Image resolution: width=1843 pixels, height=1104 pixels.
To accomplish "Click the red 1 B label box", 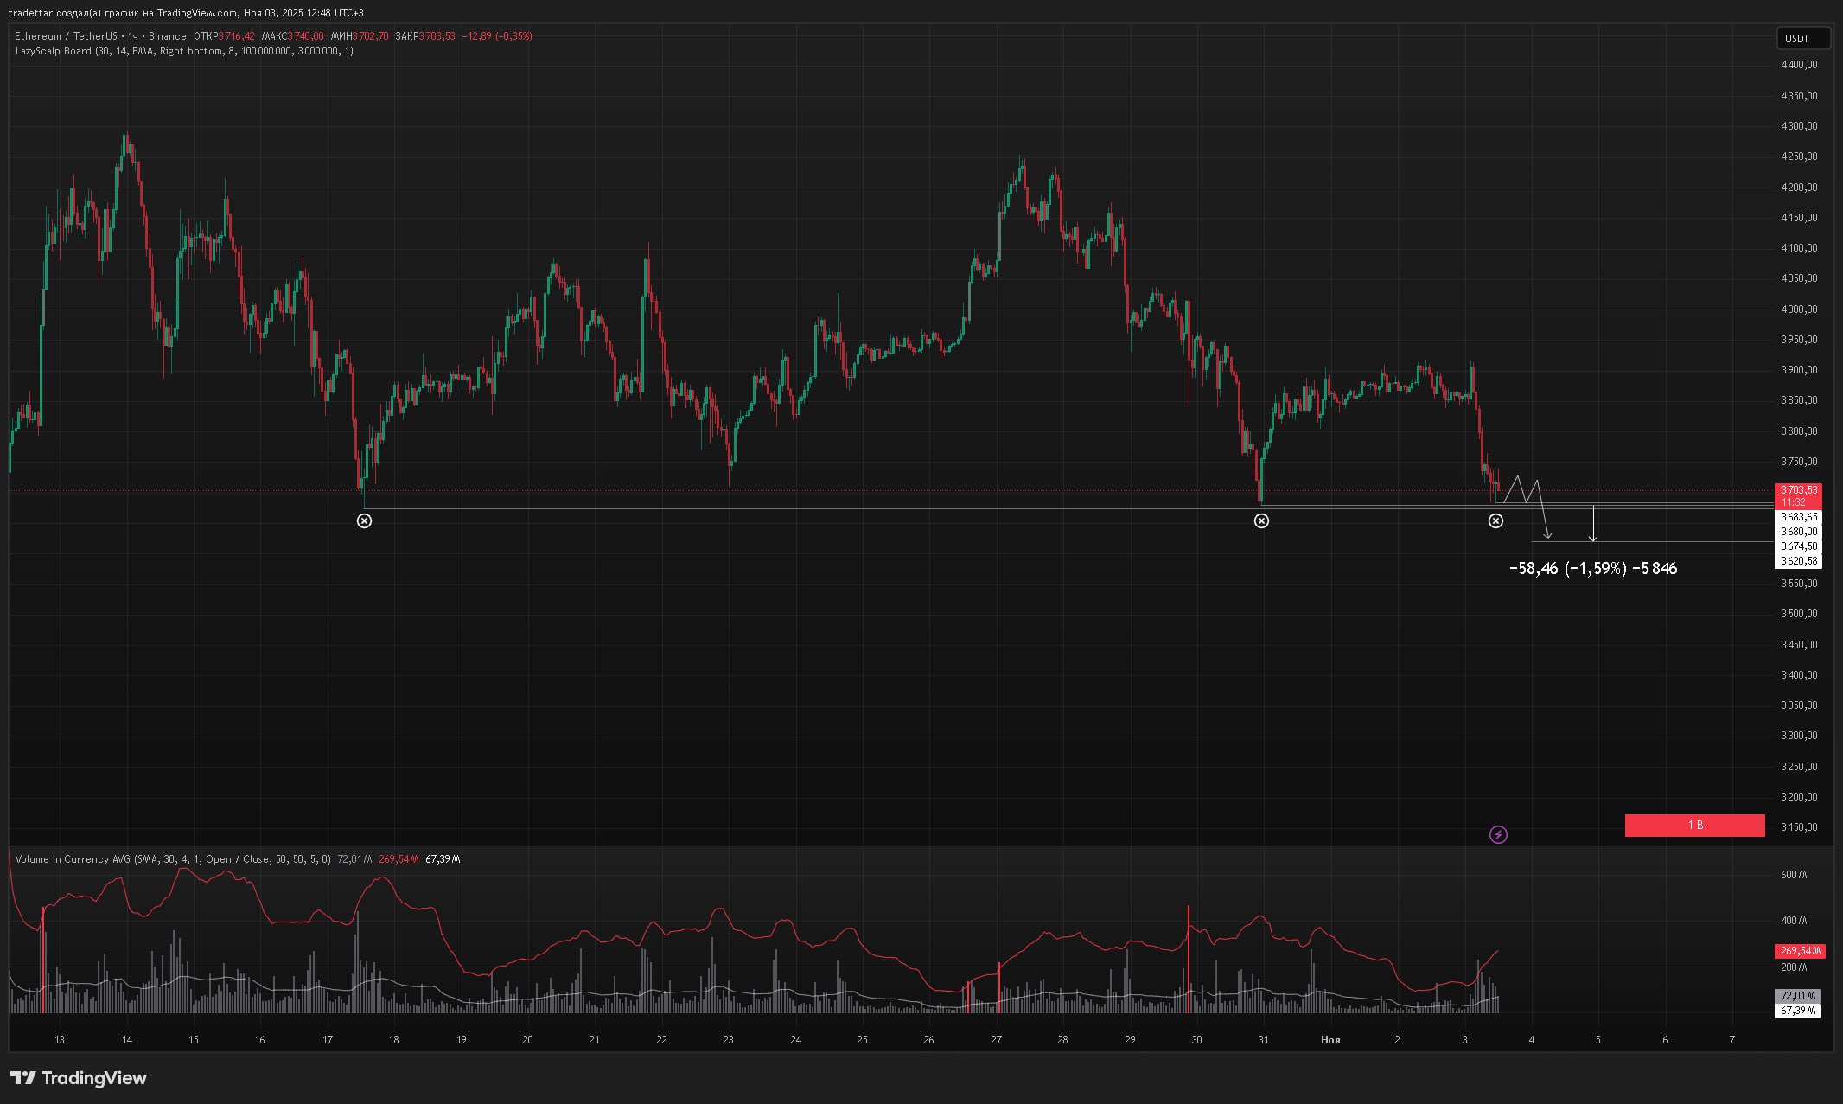I will tap(1694, 826).
